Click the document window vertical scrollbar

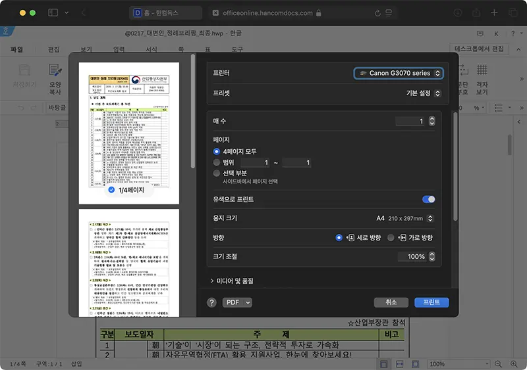[x=510, y=145]
